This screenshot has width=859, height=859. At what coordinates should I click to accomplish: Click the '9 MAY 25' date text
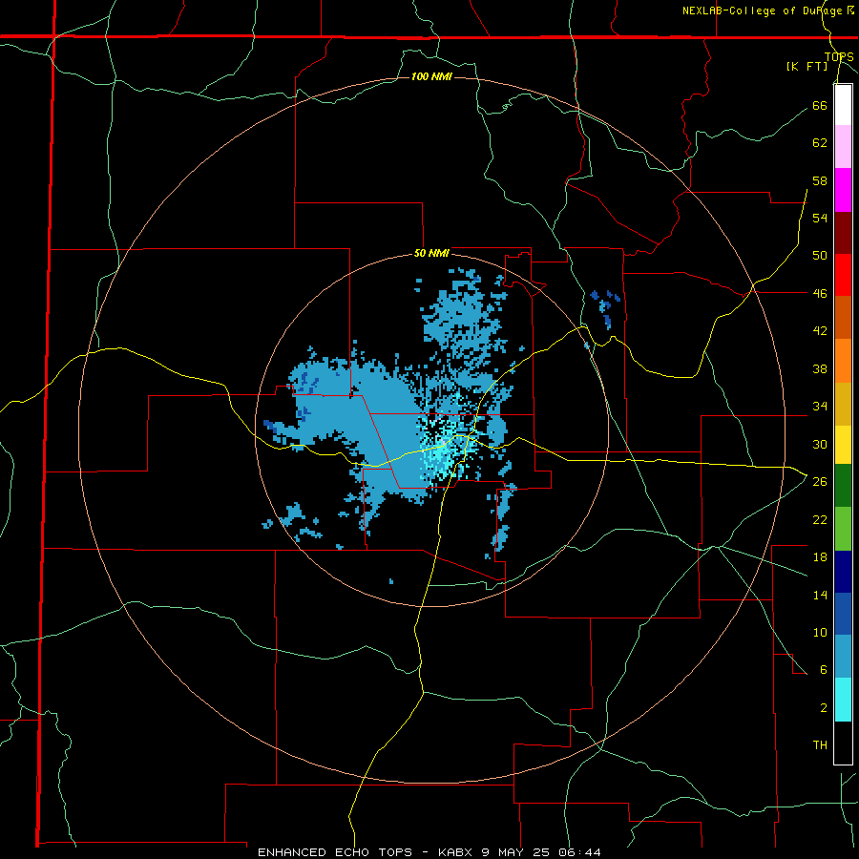[x=515, y=852]
